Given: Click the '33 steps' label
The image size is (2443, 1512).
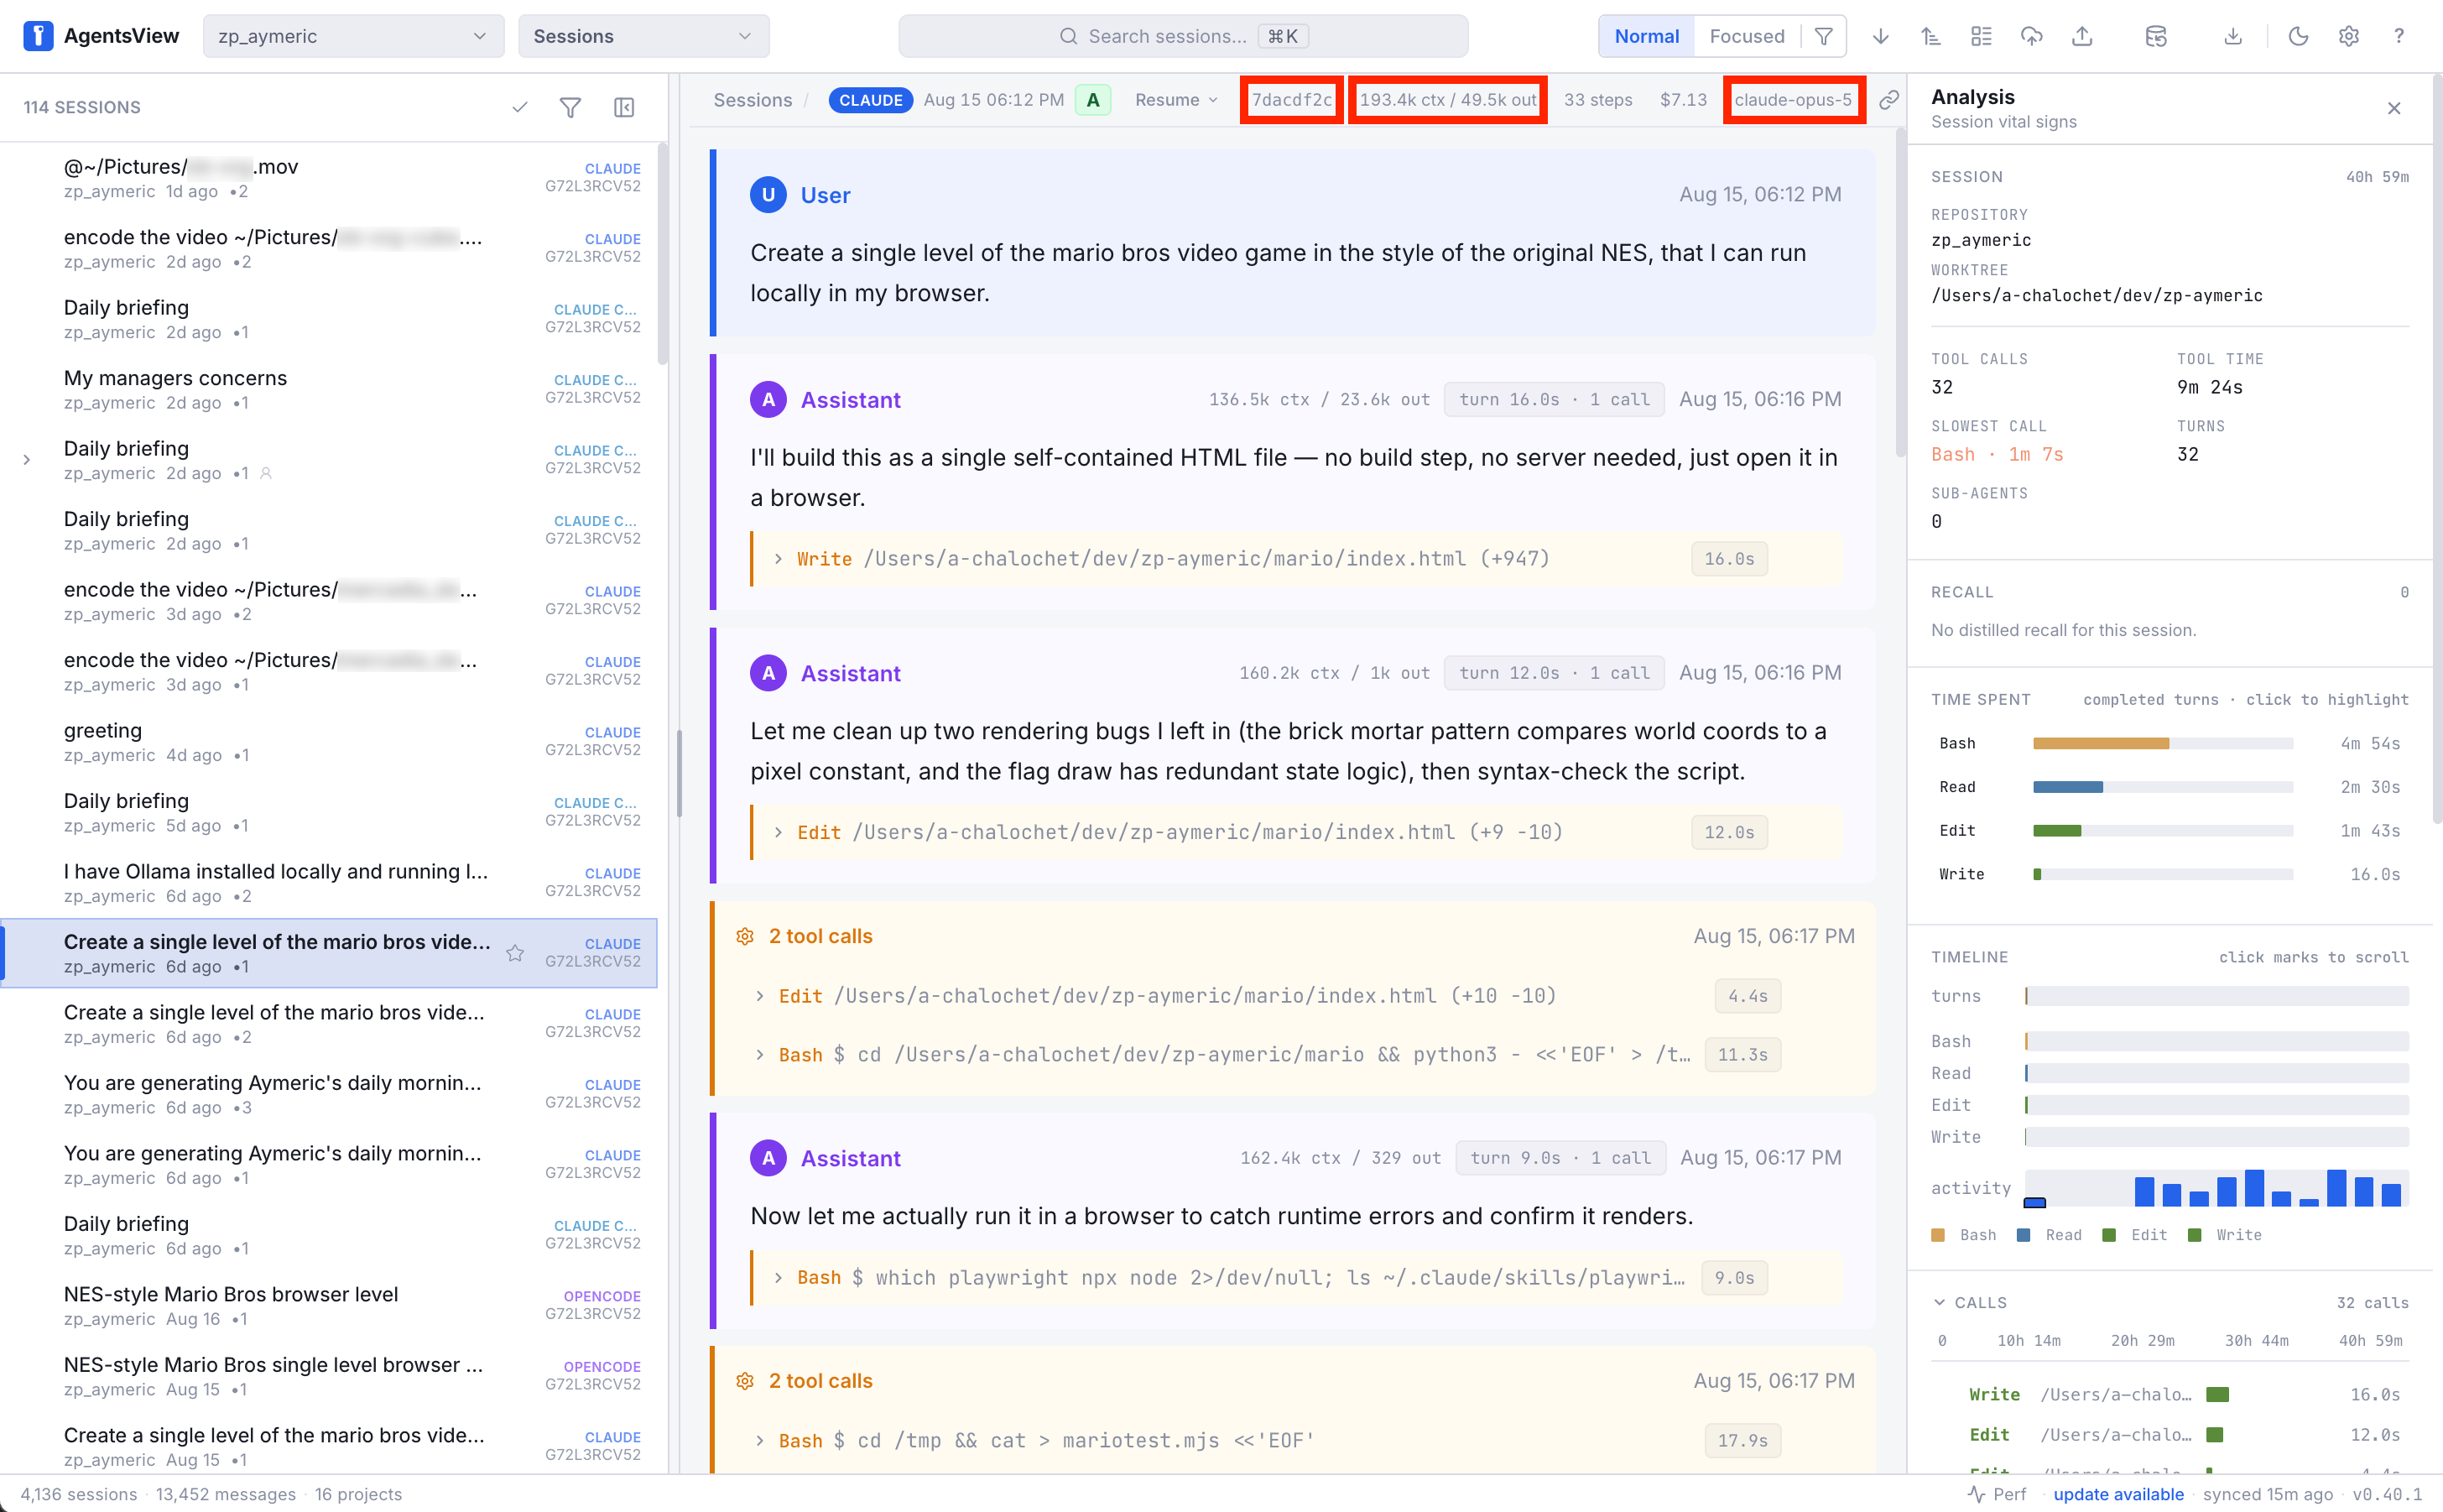Looking at the screenshot, I should [1597, 100].
